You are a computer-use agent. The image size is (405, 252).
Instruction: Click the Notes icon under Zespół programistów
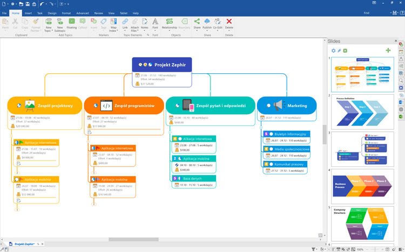click(90, 132)
